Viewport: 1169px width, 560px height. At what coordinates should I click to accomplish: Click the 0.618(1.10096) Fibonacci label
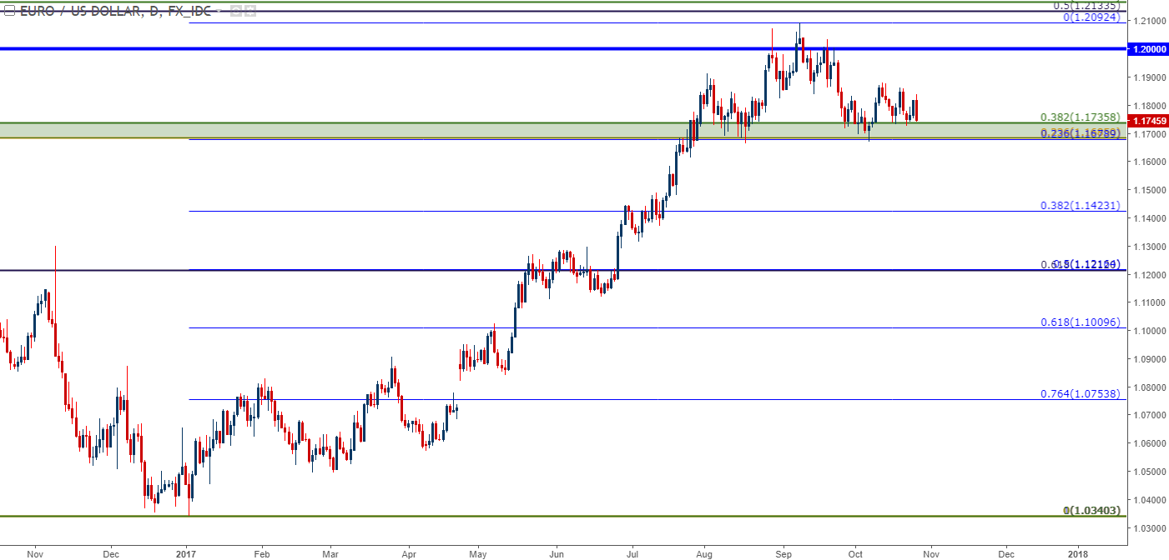pos(1080,322)
